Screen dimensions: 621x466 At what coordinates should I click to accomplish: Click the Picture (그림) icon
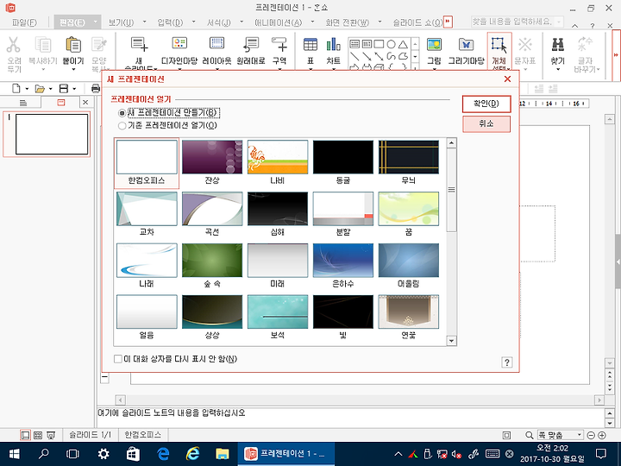coord(434,44)
